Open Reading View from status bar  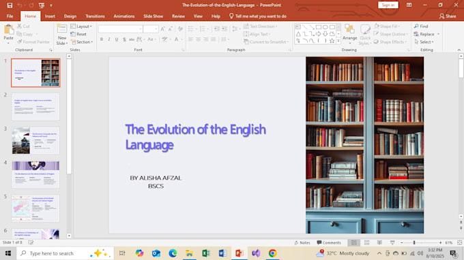[x=379, y=242]
